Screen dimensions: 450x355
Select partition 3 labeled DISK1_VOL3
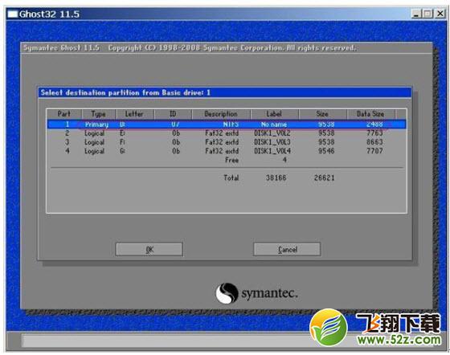coord(227,142)
